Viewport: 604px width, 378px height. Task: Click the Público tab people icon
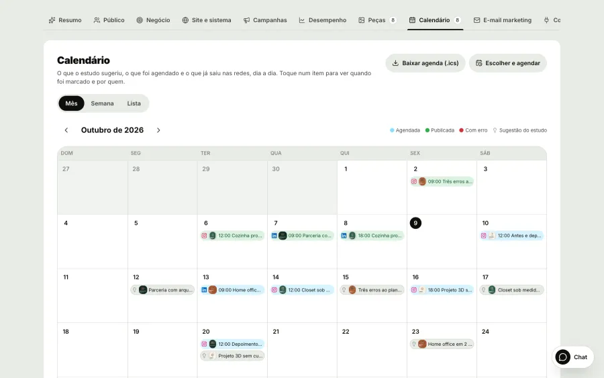pyautogui.click(x=97, y=20)
